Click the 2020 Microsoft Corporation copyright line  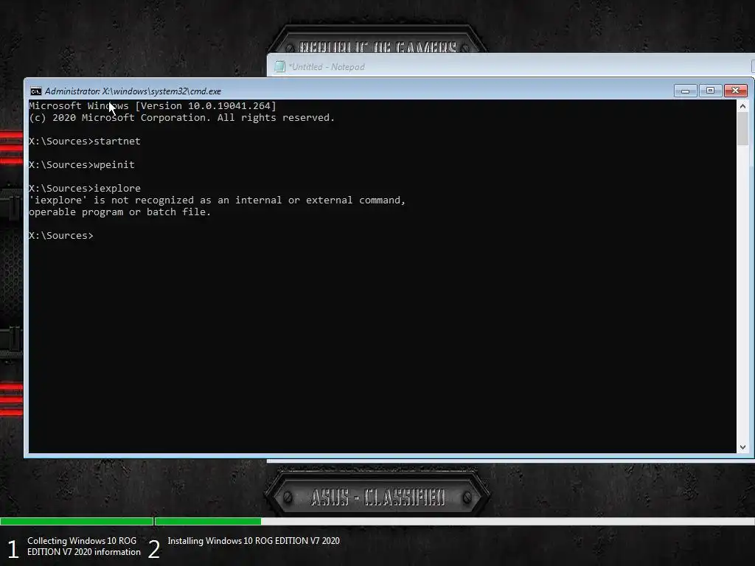pyautogui.click(x=181, y=118)
